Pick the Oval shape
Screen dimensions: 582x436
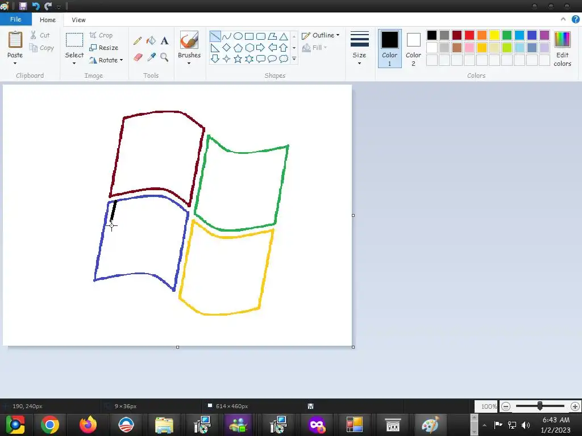[238, 36]
